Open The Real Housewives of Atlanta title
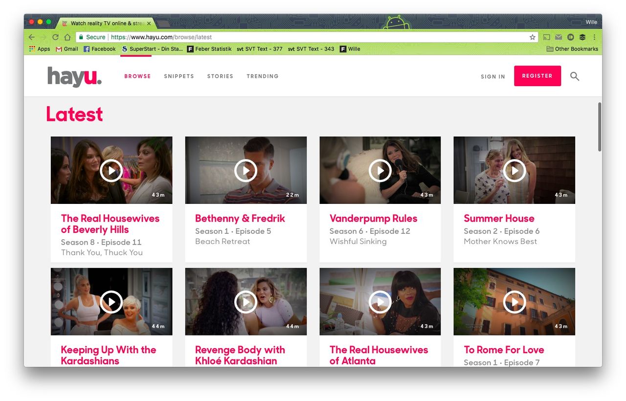This screenshot has height=401, width=626. pos(379,356)
